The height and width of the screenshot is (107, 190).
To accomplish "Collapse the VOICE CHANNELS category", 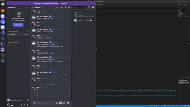I will 13,42.
